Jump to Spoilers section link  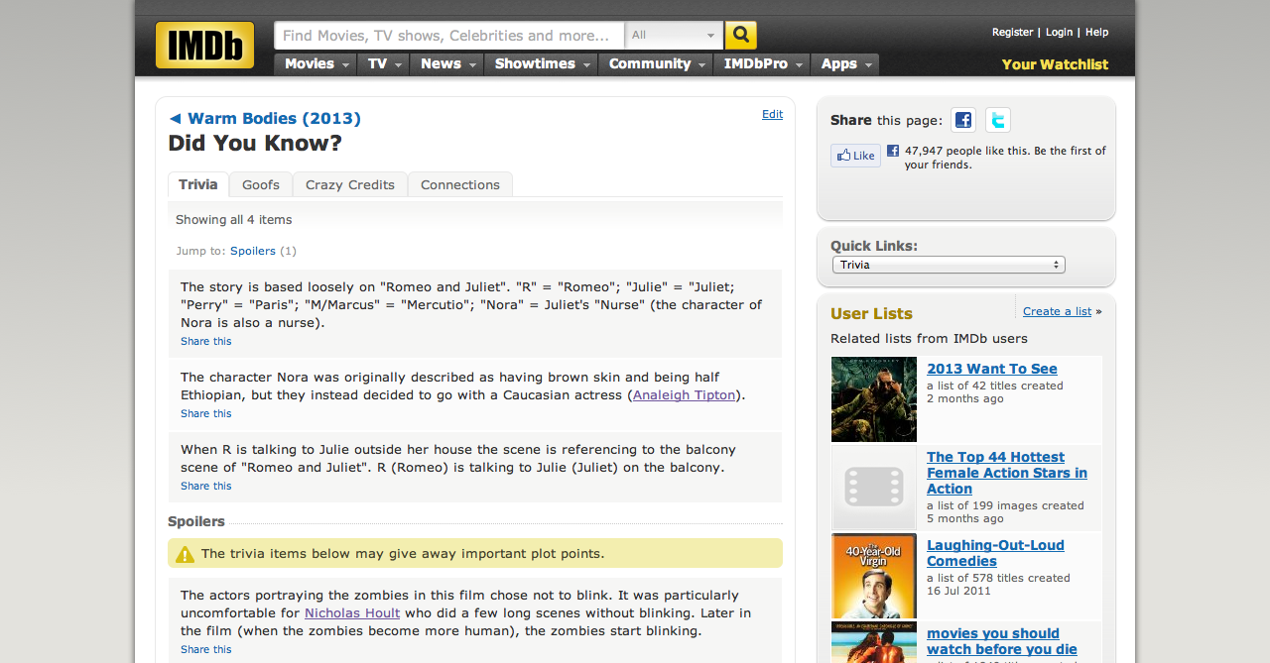point(253,251)
